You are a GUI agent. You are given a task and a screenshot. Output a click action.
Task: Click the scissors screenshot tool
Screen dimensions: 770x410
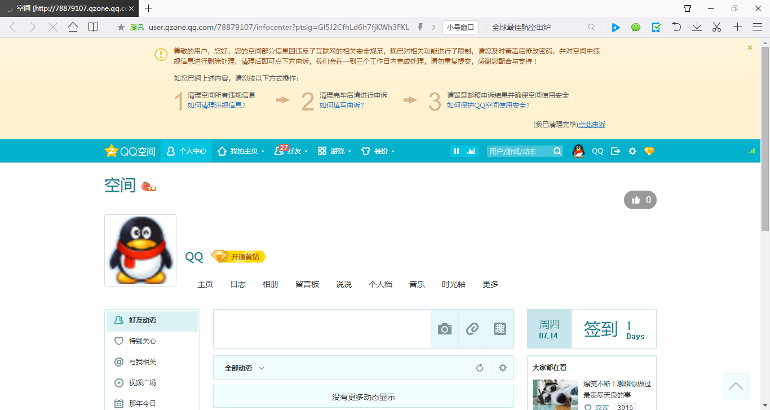click(717, 27)
